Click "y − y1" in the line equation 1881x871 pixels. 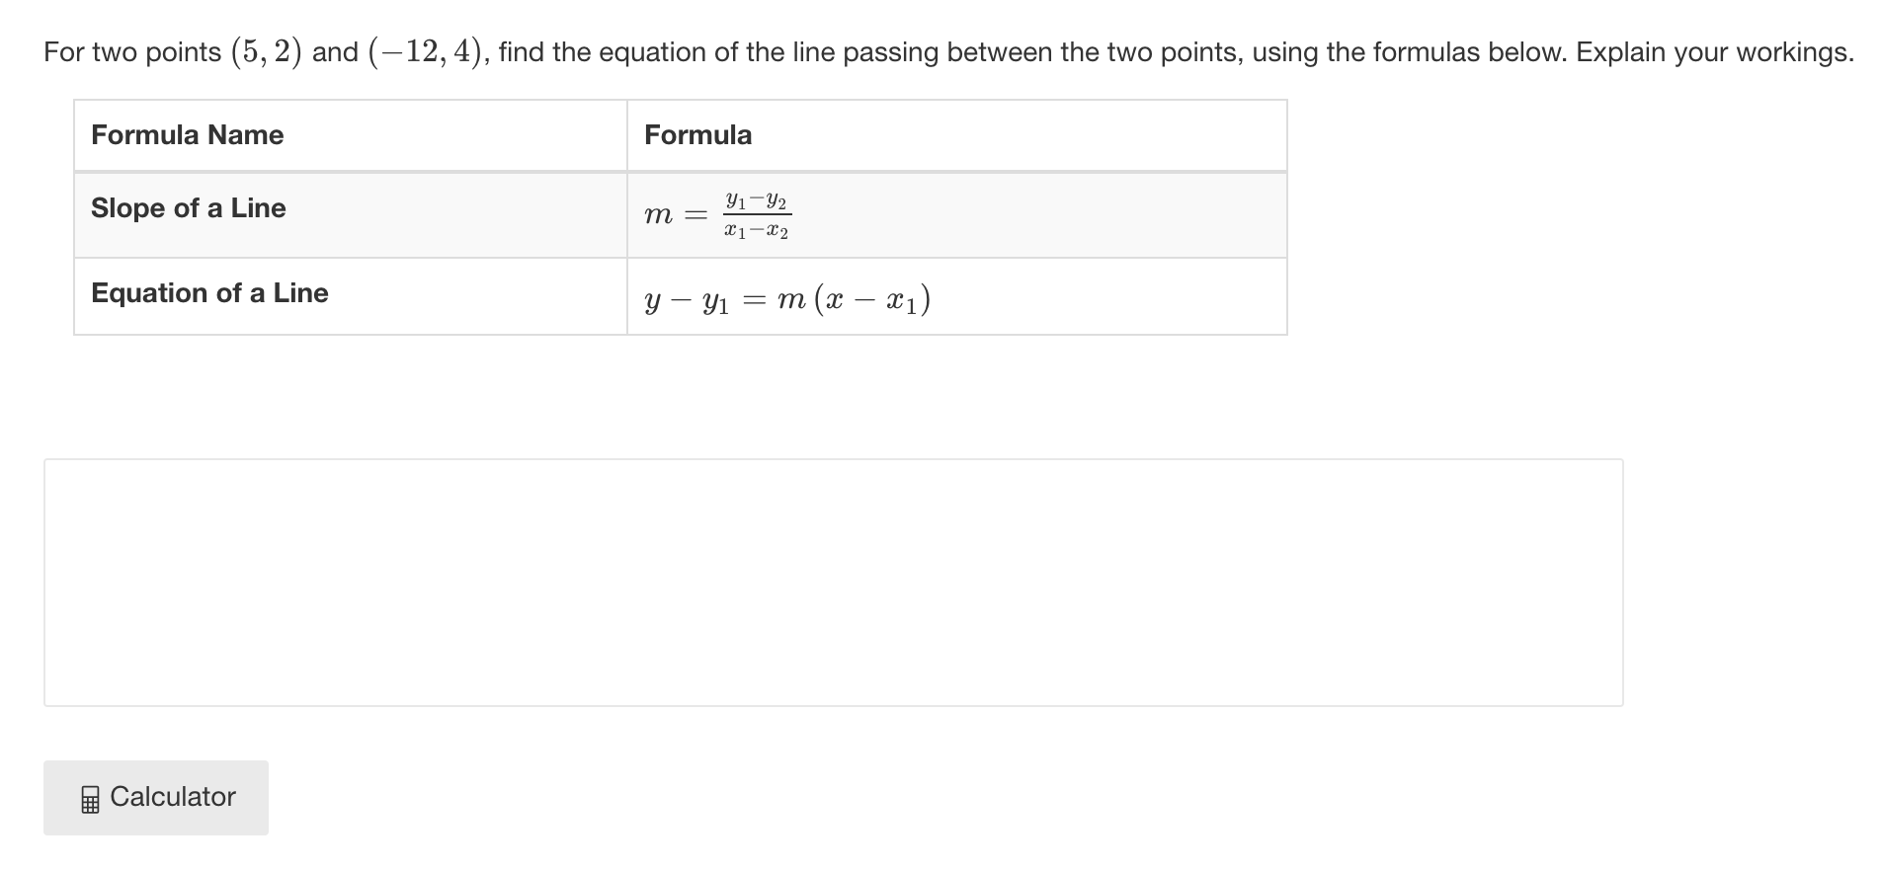tap(687, 300)
